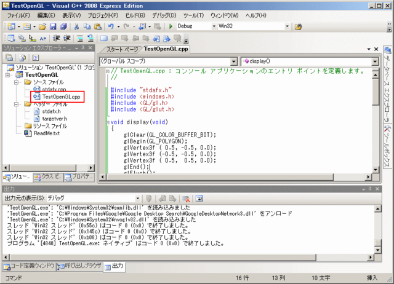Click Find Message in Code icon in output
The height and width of the screenshot is (284, 394).
click(149, 199)
